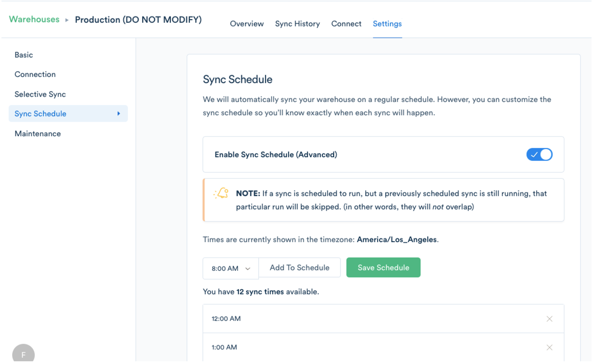The width and height of the screenshot is (593, 362).
Task: Remove the 1:00 AM sync time
Action: (549, 347)
